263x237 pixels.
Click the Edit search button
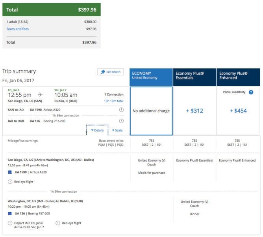click(110, 72)
